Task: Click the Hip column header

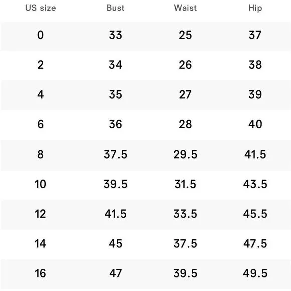Action: (x=255, y=8)
